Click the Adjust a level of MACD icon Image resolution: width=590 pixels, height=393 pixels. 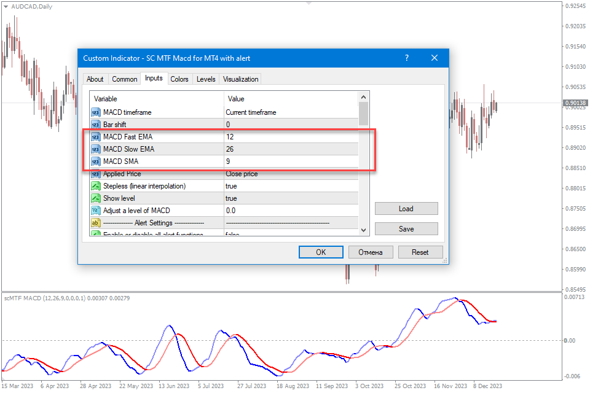[x=96, y=211]
